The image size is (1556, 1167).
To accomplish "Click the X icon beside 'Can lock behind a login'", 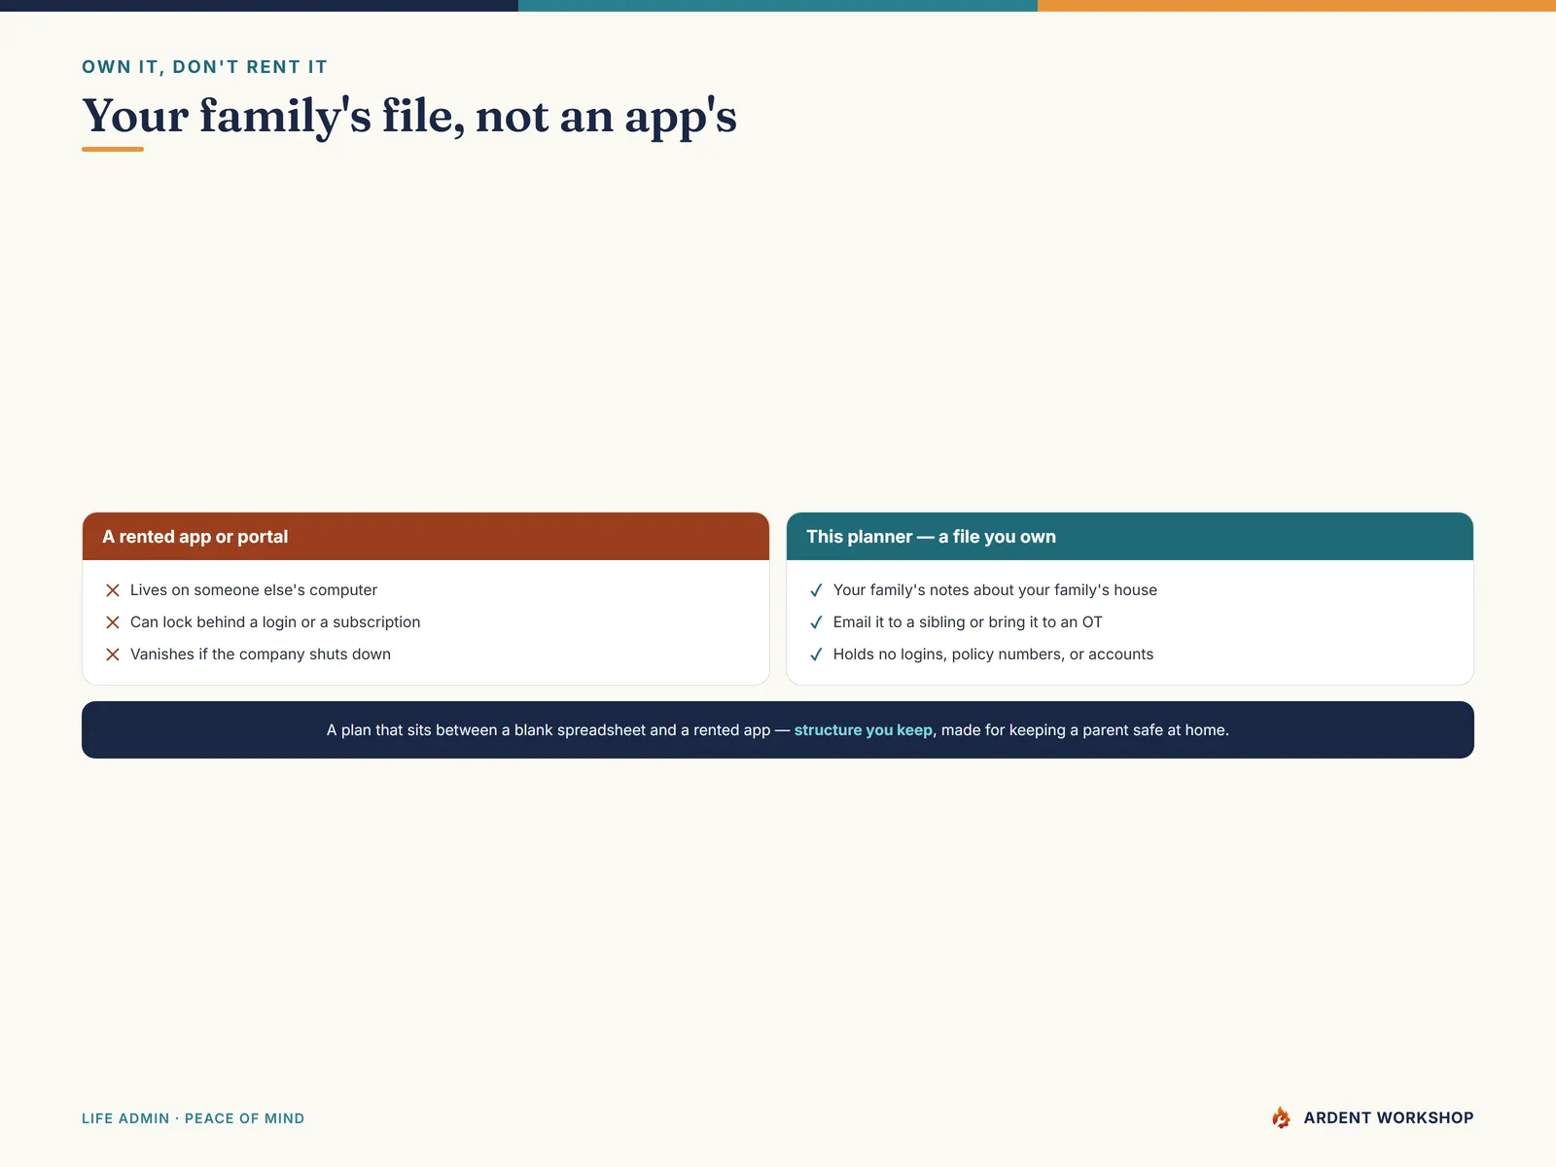I will [x=113, y=622].
